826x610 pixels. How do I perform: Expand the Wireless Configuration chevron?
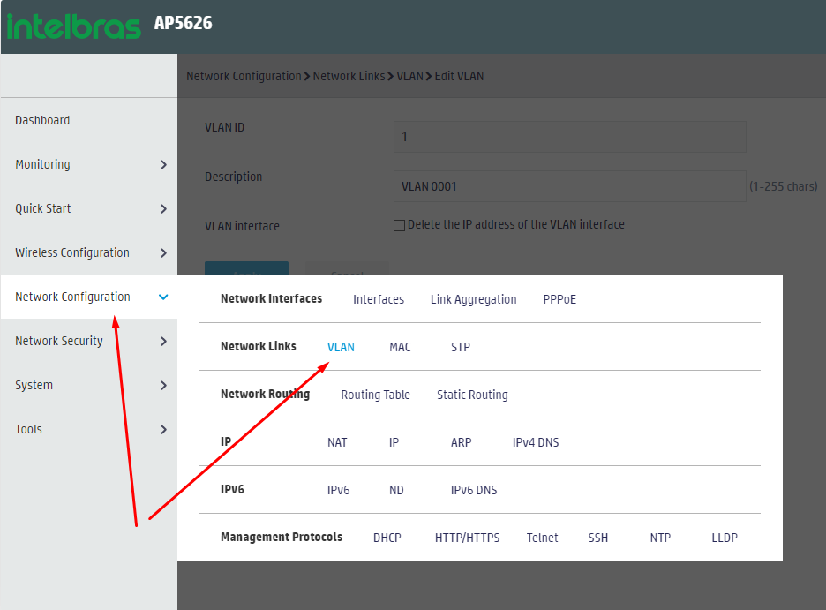point(164,253)
